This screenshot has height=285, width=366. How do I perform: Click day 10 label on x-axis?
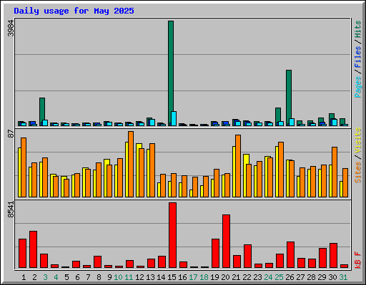(x=119, y=277)
